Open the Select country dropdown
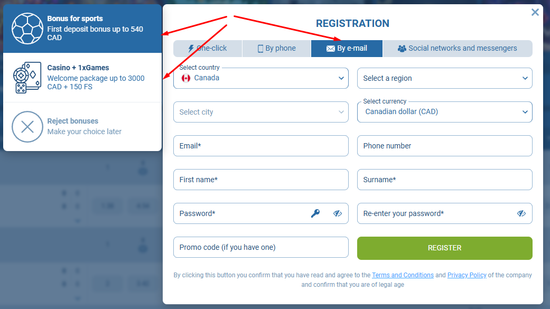550x309 pixels. pos(261,78)
